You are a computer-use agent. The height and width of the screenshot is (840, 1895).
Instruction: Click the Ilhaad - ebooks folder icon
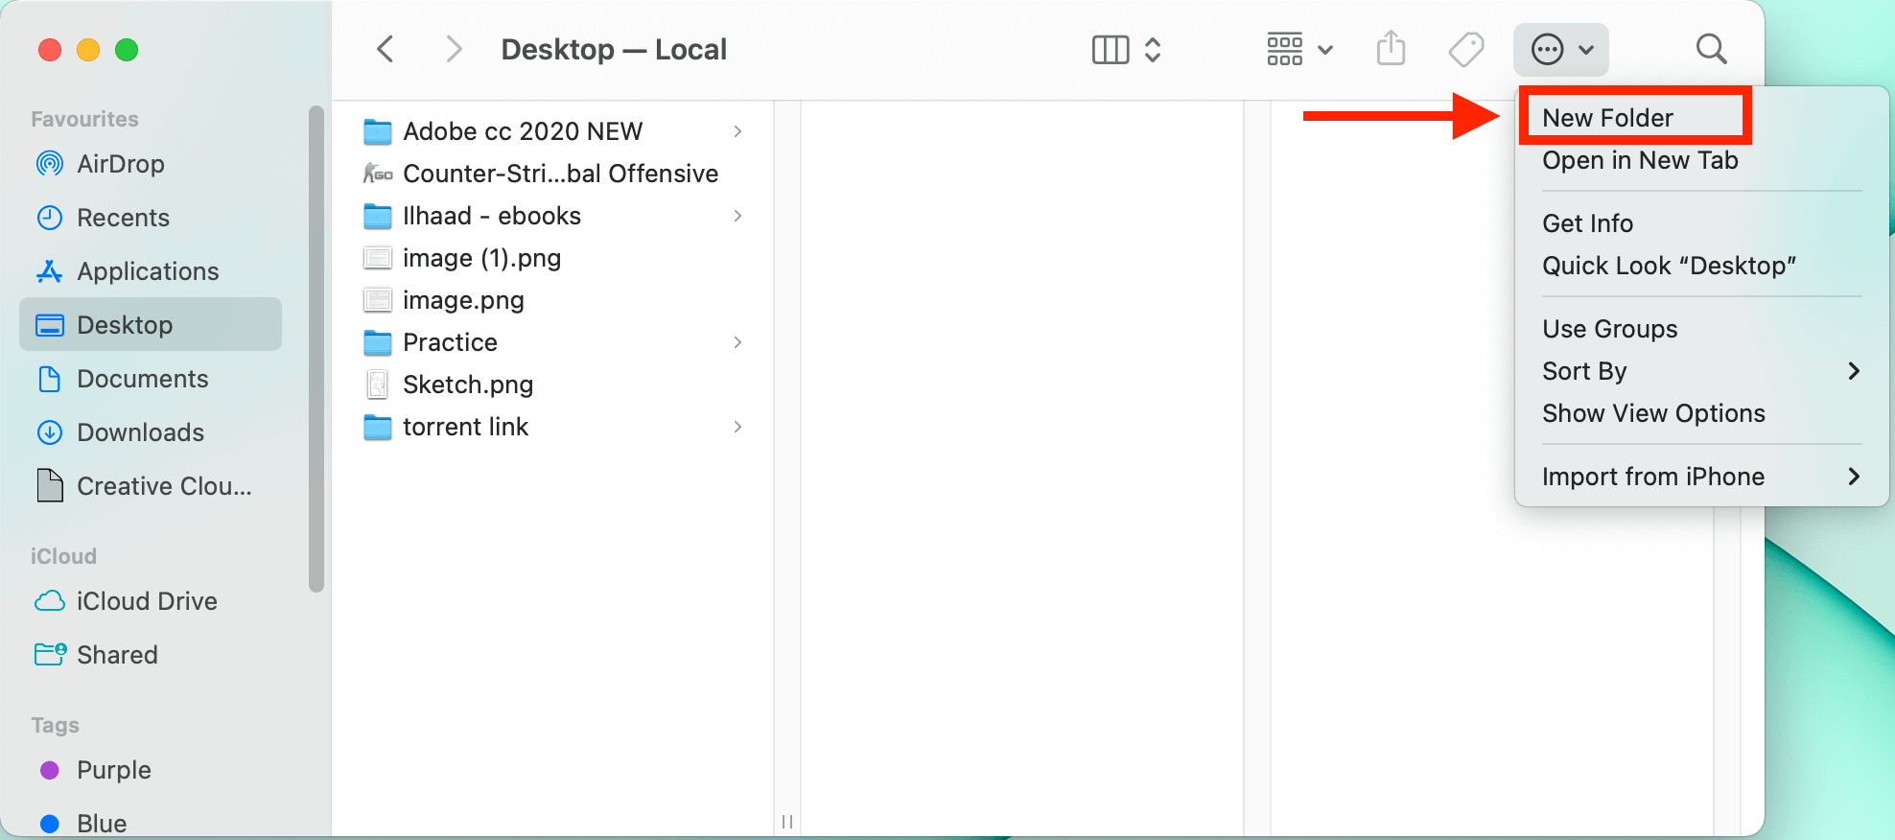click(x=378, y=216)
